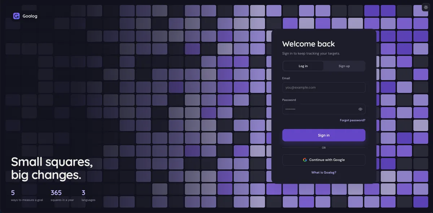Click the Welcome back heading
The image size is (433, 213).
[309, 44]
